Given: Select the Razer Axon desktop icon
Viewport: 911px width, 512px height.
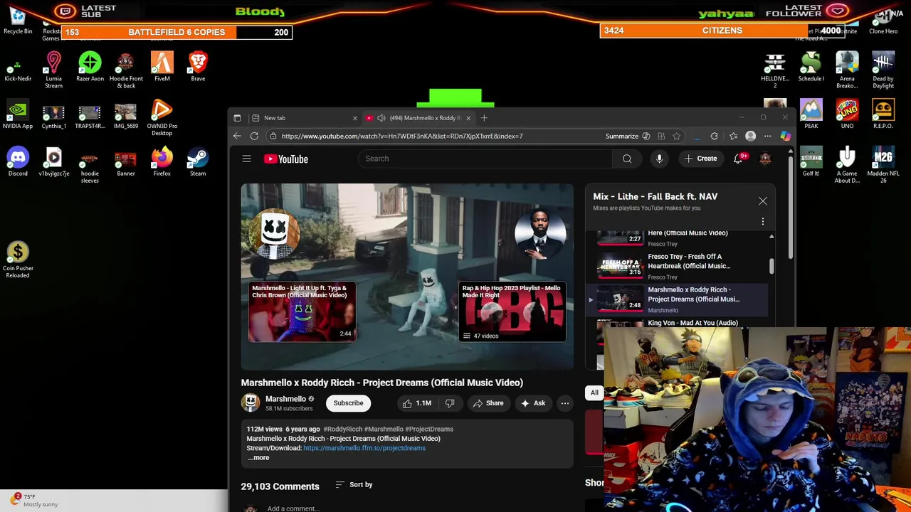Looking at the screenshot, I should pos(90,67).
